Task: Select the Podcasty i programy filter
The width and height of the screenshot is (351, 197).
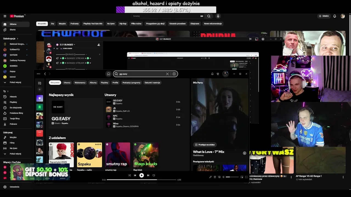Action: point(131,83)
